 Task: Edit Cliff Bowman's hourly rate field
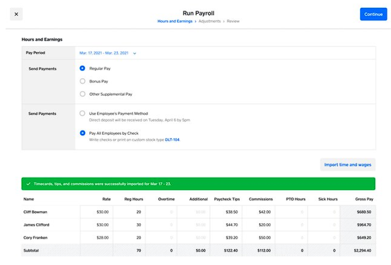pos(96,212)
